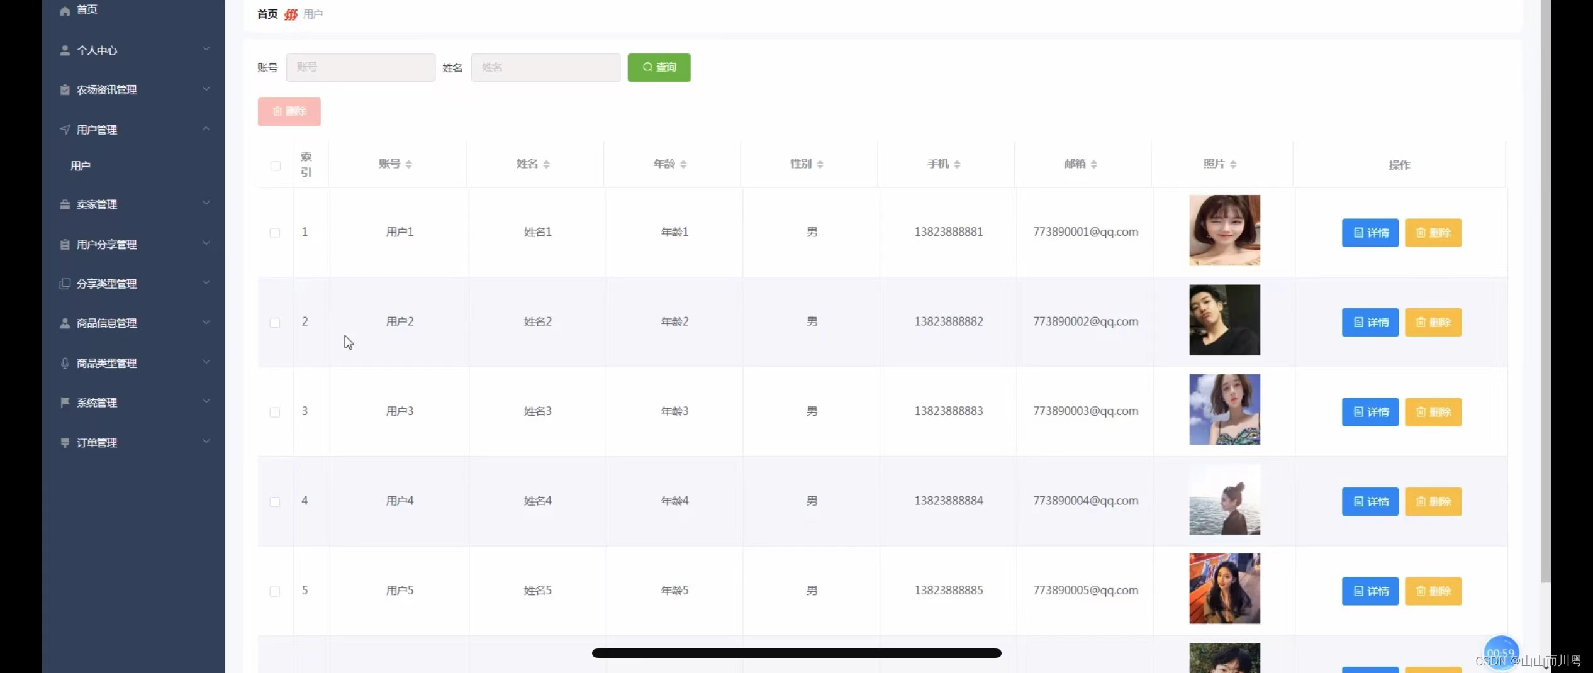Open 详情 for 用户1
1593x673 pixels.
[x=1370, y=233]
